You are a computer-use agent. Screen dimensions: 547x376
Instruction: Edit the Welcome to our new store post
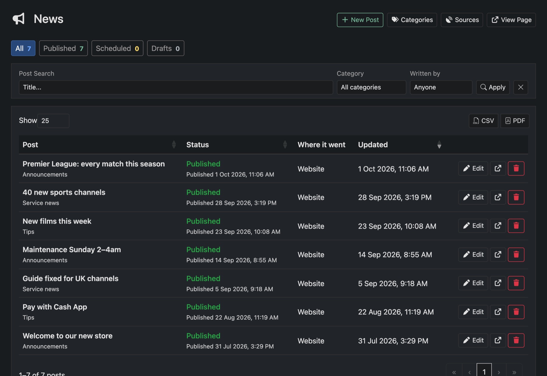click(473, 340)
